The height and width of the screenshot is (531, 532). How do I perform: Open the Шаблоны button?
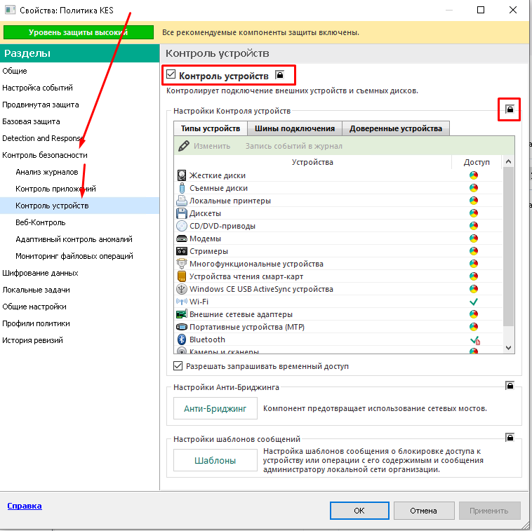215,460
